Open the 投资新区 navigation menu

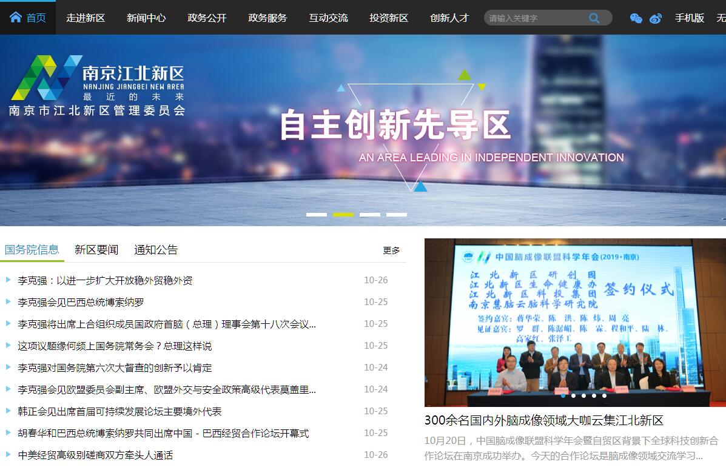pos(389,18)
